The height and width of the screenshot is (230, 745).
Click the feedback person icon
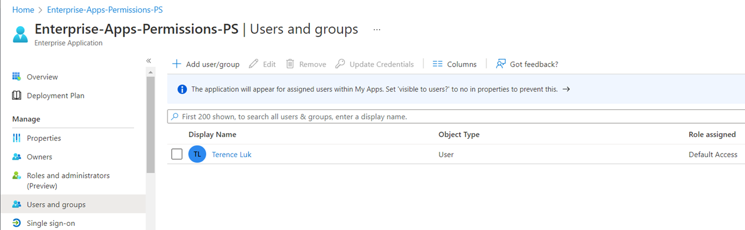click(501, 64)
